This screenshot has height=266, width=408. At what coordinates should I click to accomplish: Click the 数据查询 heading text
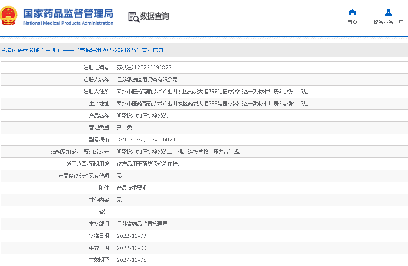click(155, 16)
